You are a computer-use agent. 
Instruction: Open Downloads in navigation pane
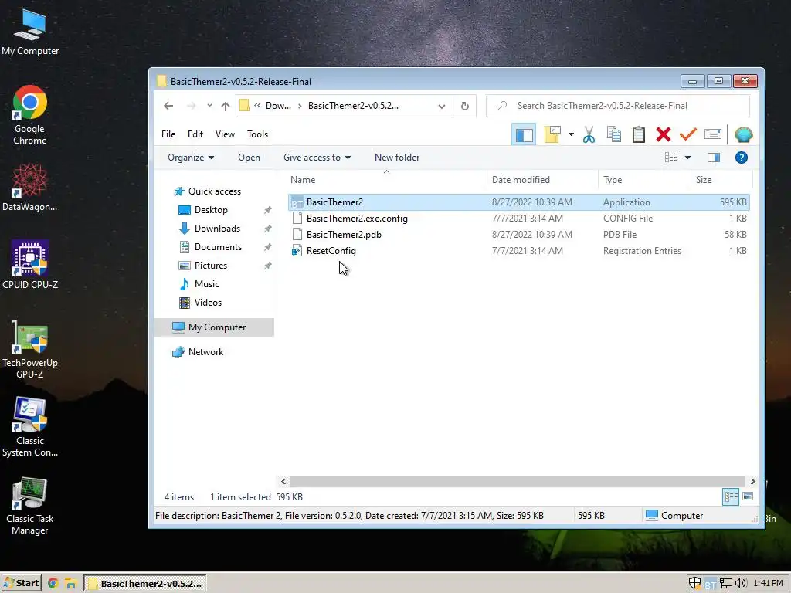[x=209, y=229]
